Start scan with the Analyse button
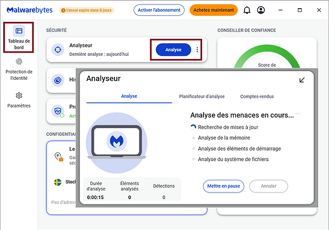The width and height of the screenshot is (329, 230). click(173, 50)
